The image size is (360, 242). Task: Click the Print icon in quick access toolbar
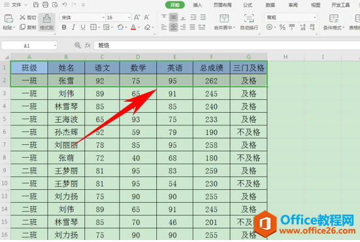click(x=46, y=5)
